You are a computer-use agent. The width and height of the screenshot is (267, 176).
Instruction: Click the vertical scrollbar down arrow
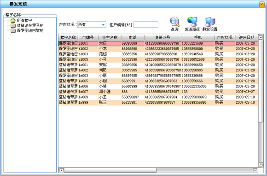point(261,164)
